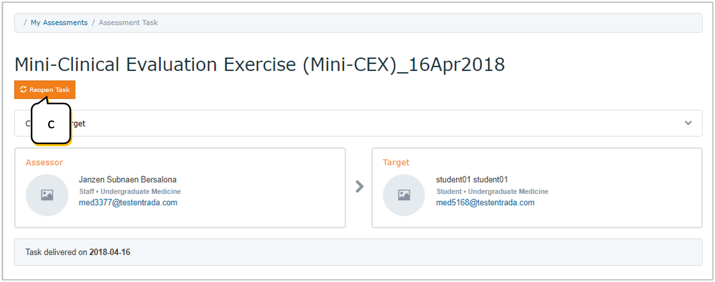Open the My Assessments breadcrumb link
The width and height of the screenshot is (715, 282).
point(59,23)
